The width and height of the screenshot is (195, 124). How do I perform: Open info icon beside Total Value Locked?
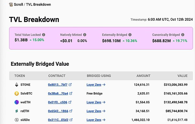pyautogui.click(x=44, y=35)
